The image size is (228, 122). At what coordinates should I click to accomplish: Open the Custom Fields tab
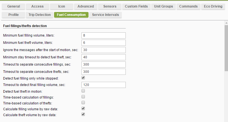(136, 6)
